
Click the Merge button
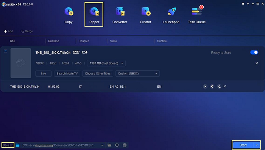(27, 31)
